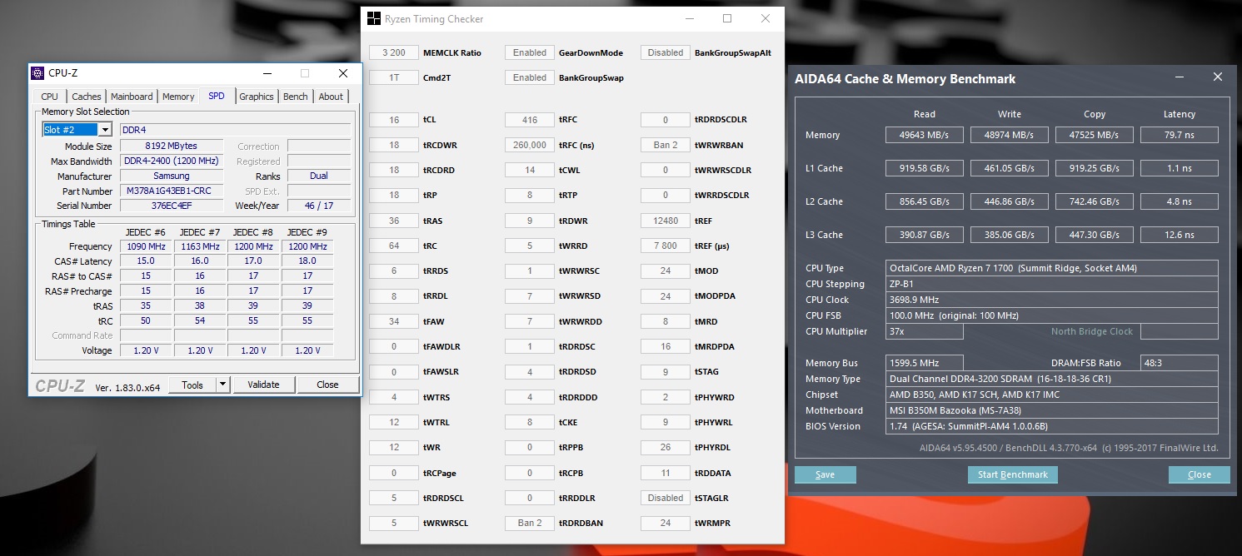Switch to the Caches tab in CPU-Z
Viewport: 1242px width, 556px height.
[87, 97]
